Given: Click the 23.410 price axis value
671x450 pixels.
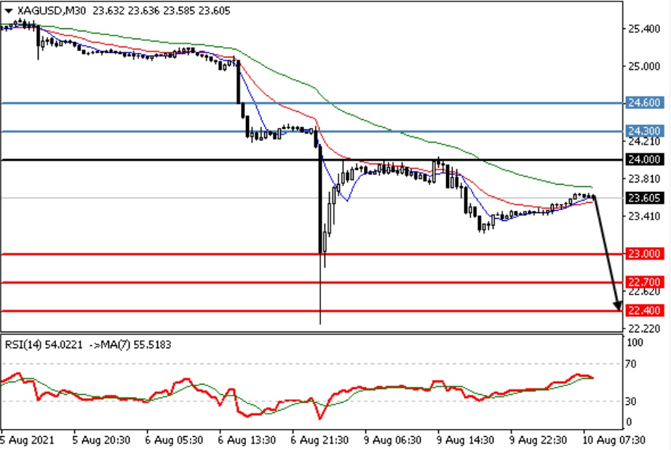Looking at the screenshot, I should (644, 216).
